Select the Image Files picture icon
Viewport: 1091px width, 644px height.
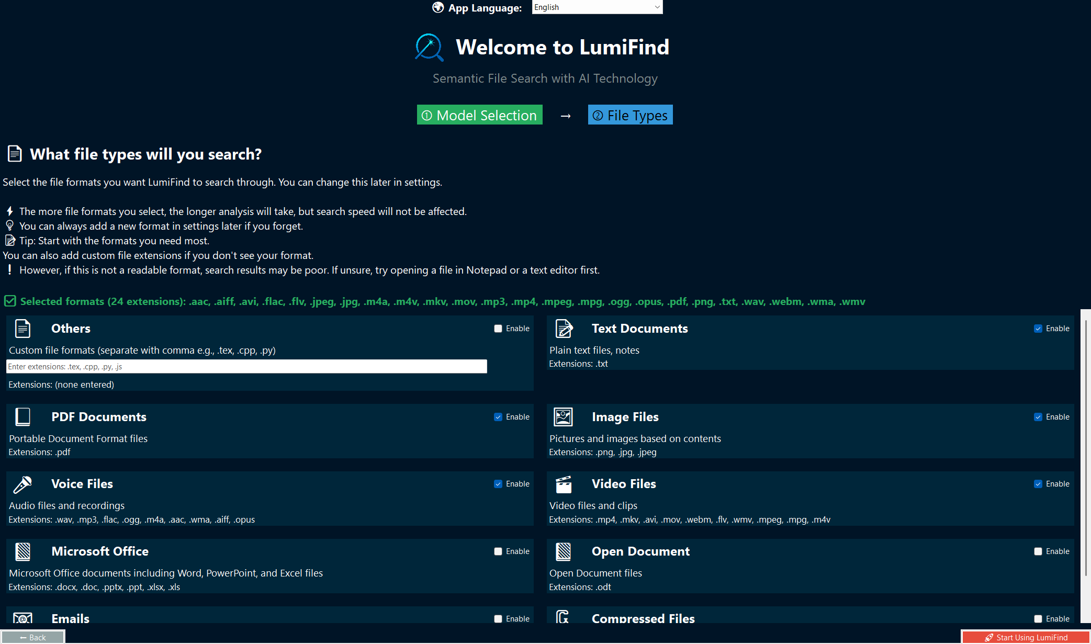pyautogui.click(x=563, y=417)
